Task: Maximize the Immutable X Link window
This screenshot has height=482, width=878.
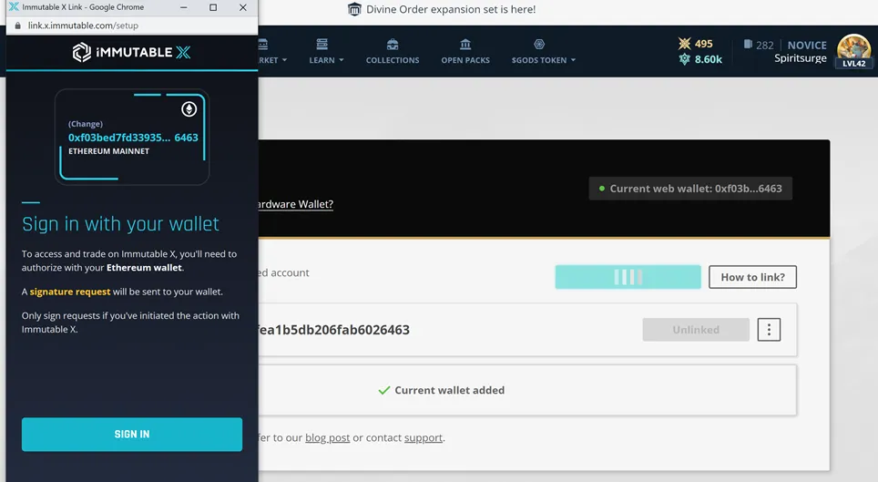Action: click(213, 7)
